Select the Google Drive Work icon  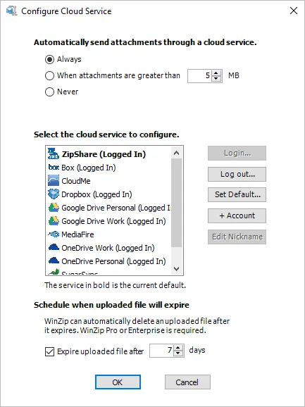click(x=54, y=221)
